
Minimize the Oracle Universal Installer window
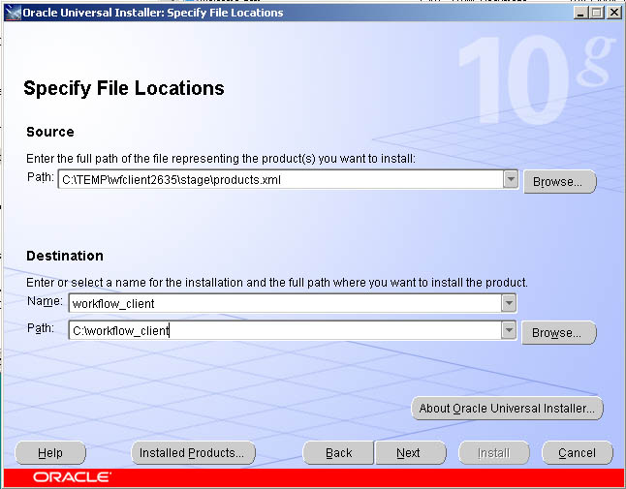[580, 13]
